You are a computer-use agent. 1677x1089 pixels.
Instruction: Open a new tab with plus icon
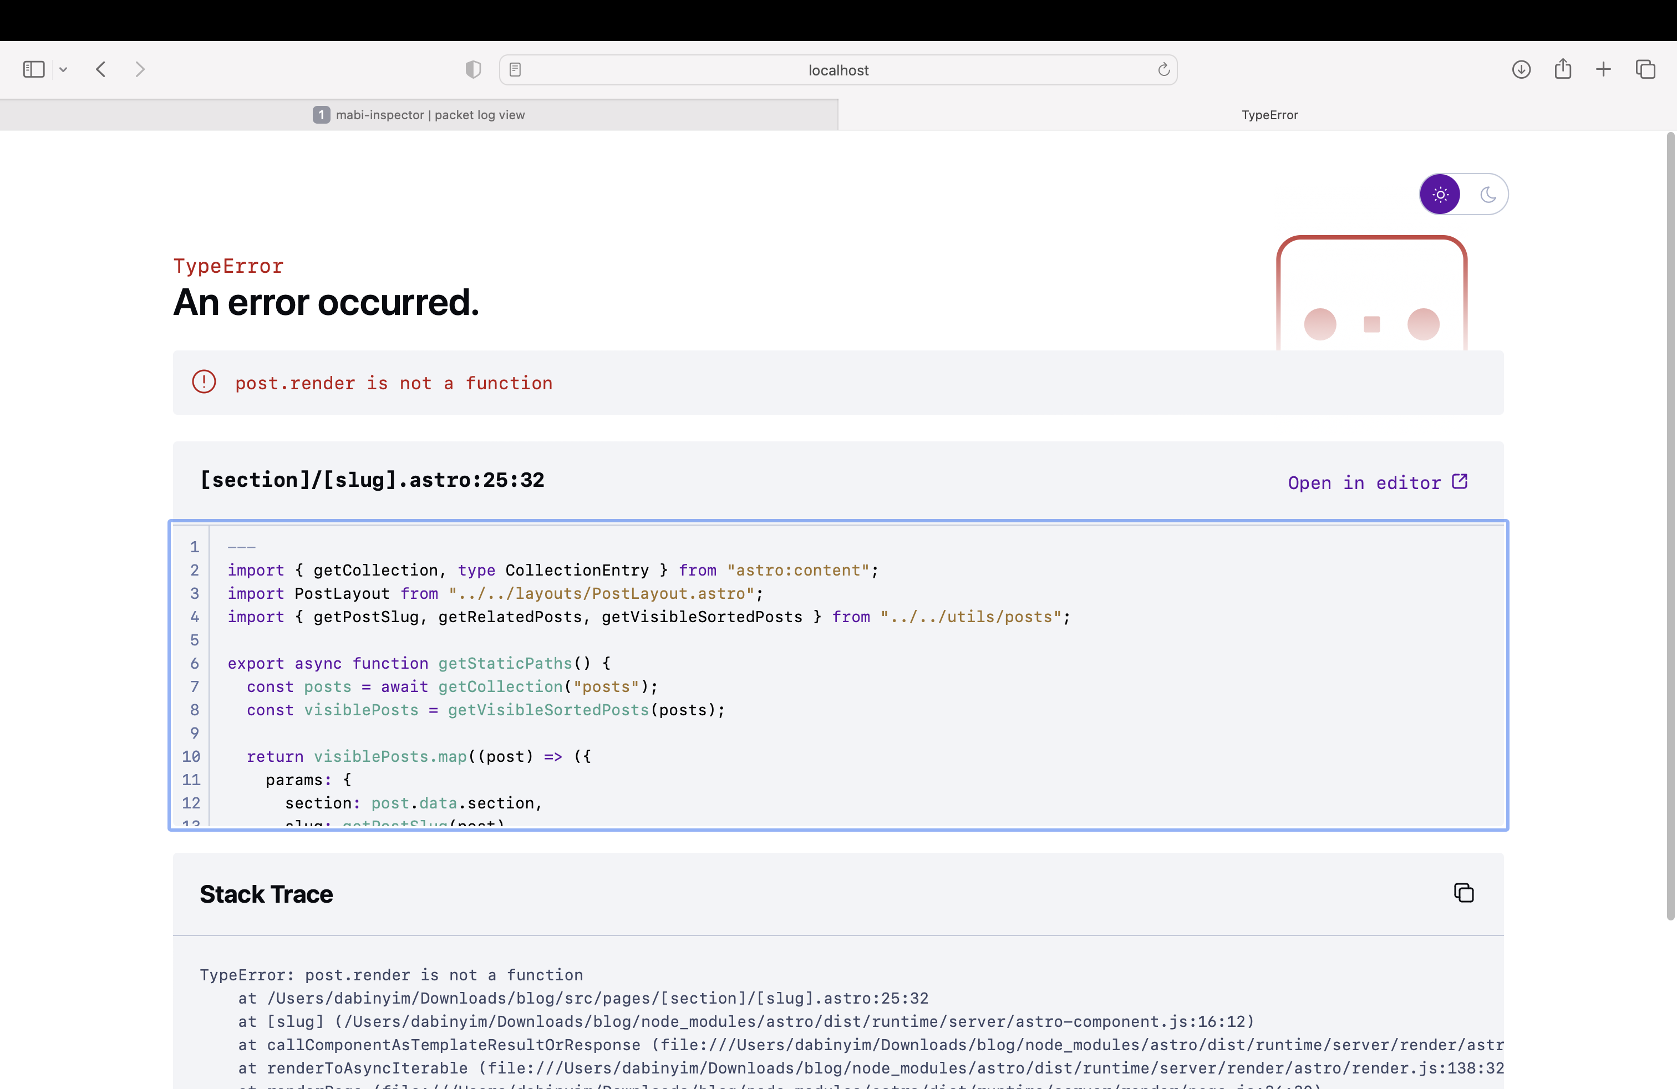point(1603,69)
